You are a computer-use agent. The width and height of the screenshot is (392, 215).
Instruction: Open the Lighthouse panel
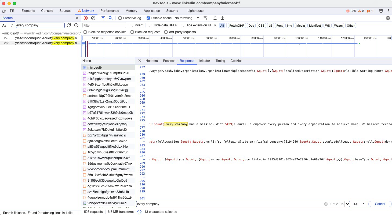(x=195, y=11)
